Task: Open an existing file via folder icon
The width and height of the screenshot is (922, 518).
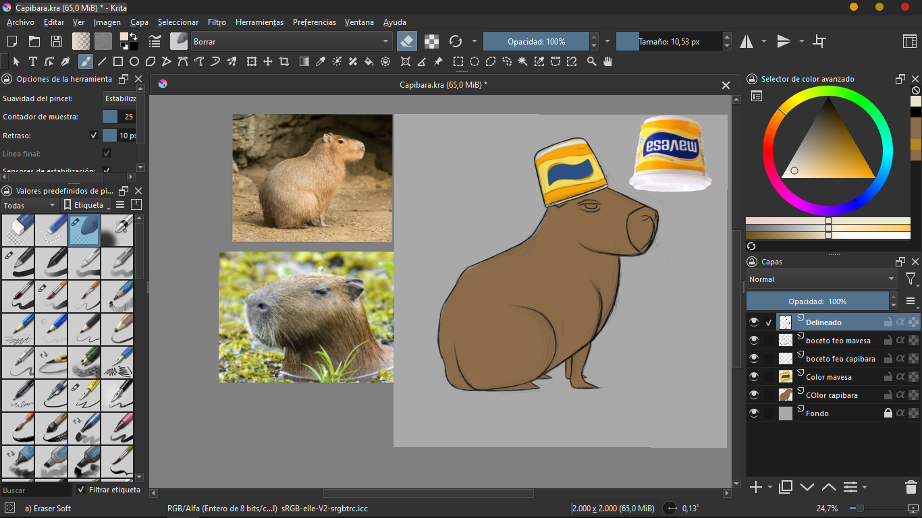Action: point(34,41)
